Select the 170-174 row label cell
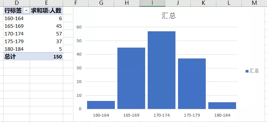This screenshot has height=123, width=267. [17, 34]
